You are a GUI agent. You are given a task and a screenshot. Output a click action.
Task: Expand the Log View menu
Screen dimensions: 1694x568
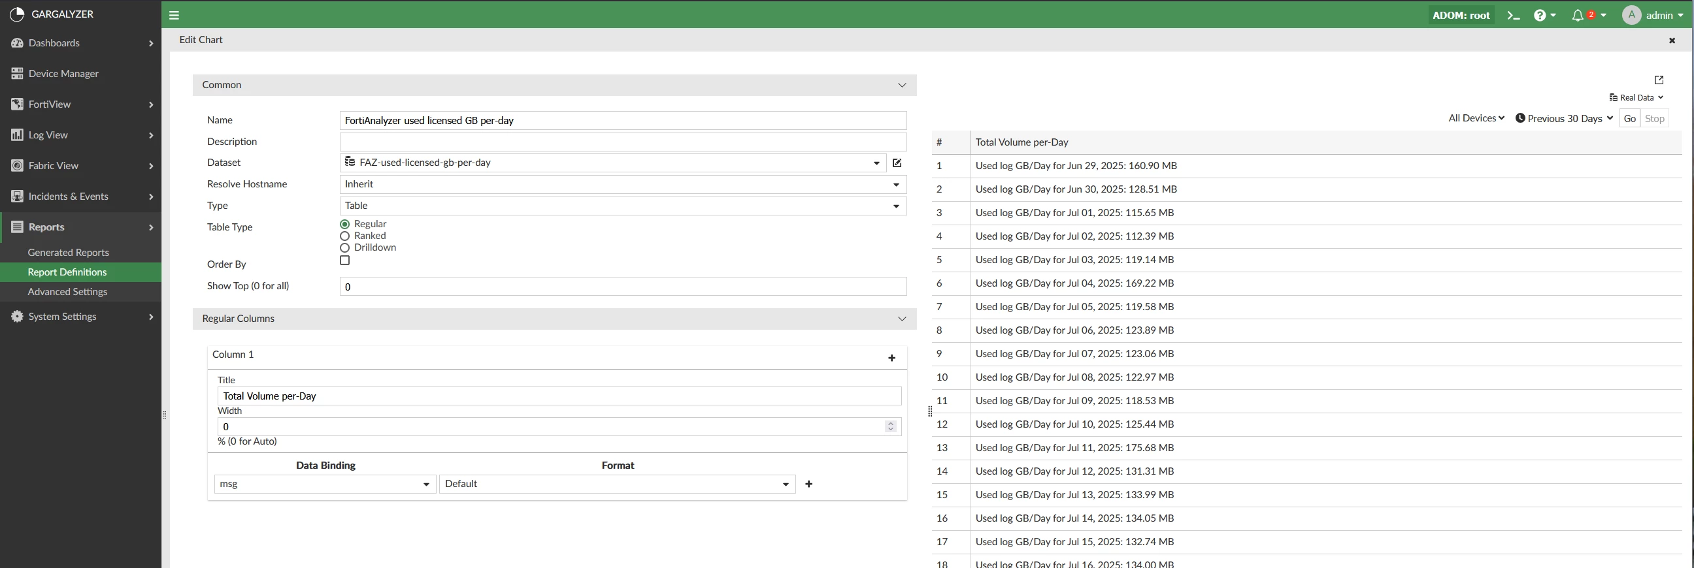80,134
